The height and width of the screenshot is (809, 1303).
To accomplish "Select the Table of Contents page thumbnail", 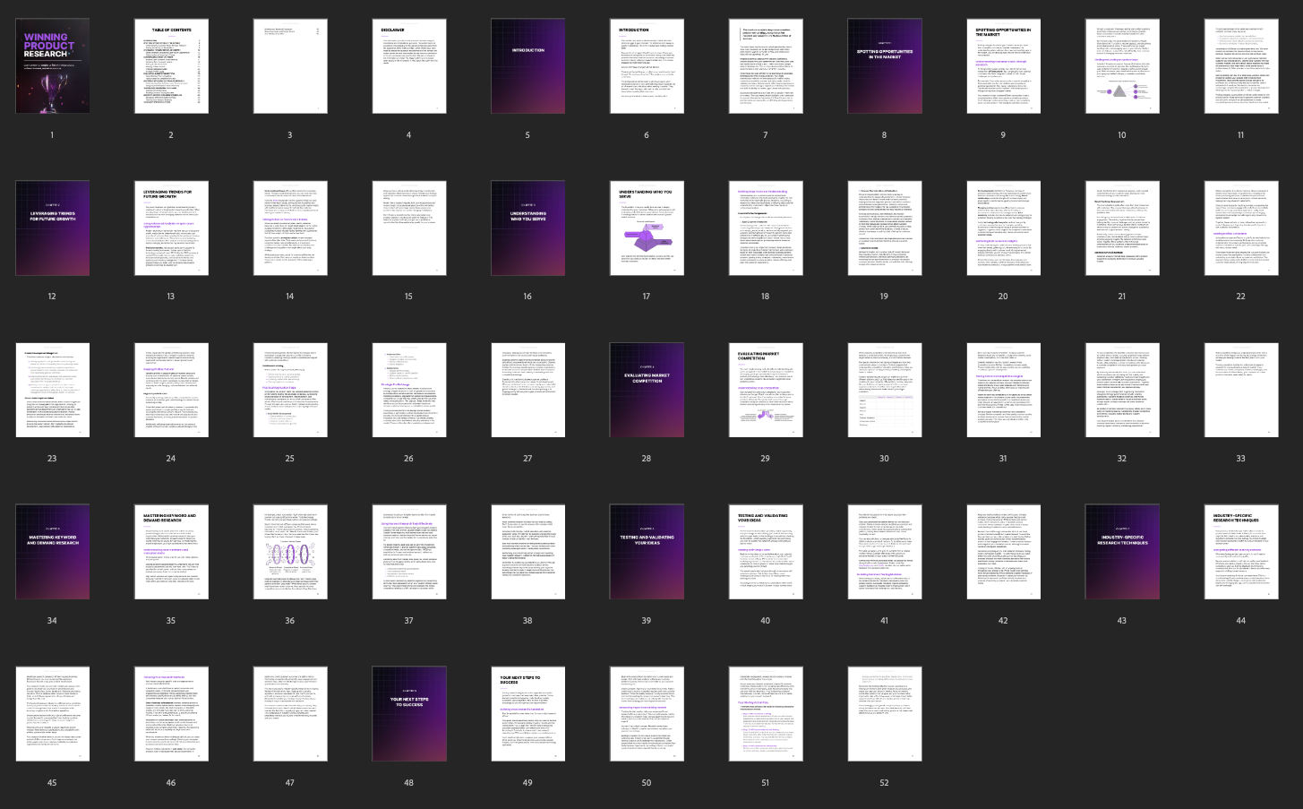I will [171, 66].
